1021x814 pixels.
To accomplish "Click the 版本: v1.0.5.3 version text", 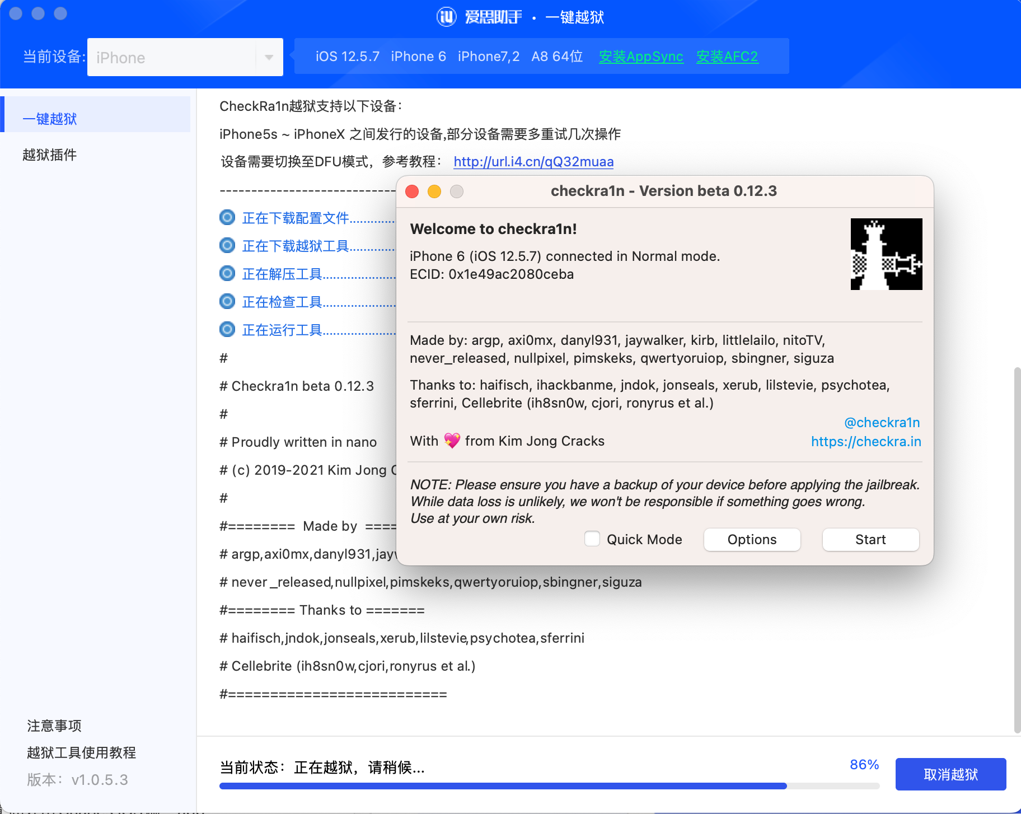I will click(77, 779).
